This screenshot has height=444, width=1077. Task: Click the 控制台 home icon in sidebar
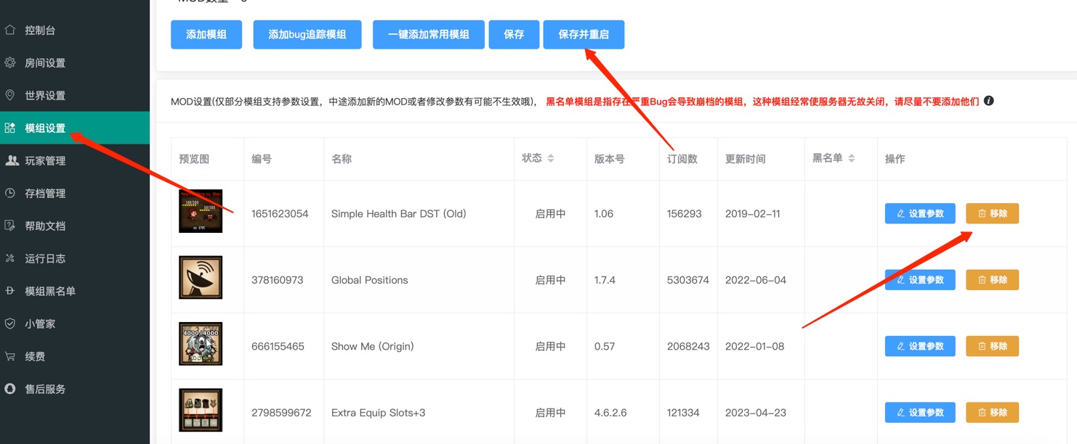(x=10, y=30)
